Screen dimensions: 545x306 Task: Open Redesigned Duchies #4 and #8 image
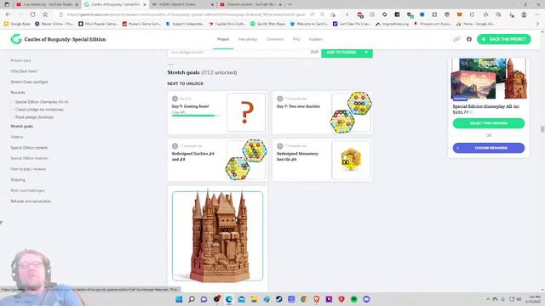246,159
